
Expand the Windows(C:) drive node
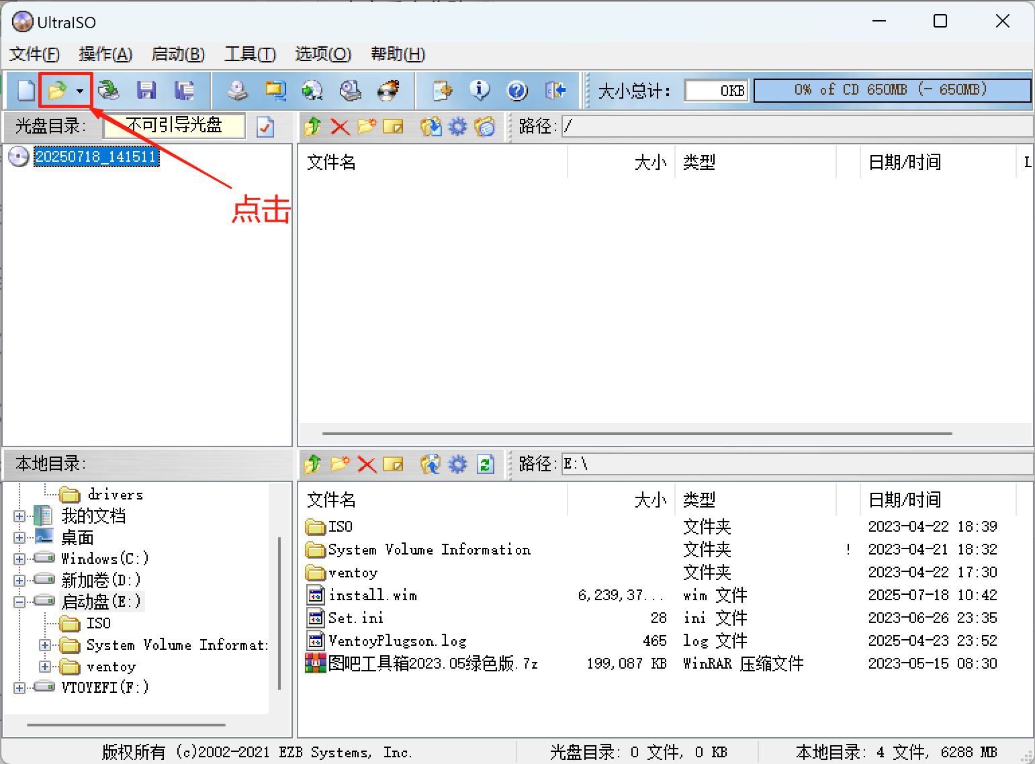(19, 559)
